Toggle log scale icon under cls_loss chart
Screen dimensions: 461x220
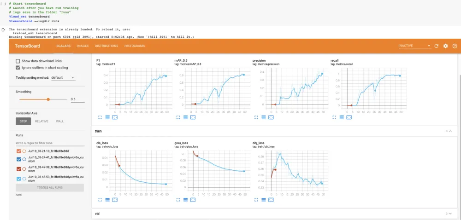[107, 199]
